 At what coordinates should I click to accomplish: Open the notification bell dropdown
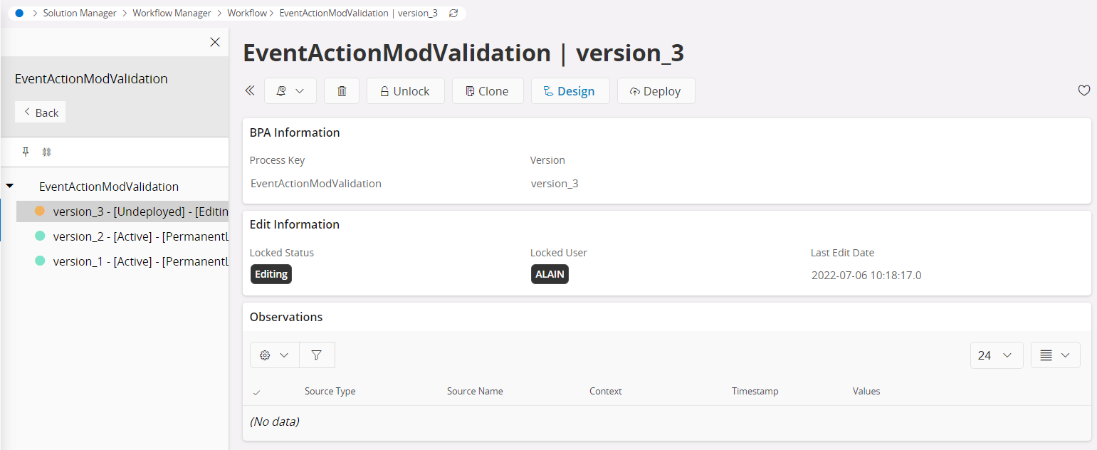point(290,91)
